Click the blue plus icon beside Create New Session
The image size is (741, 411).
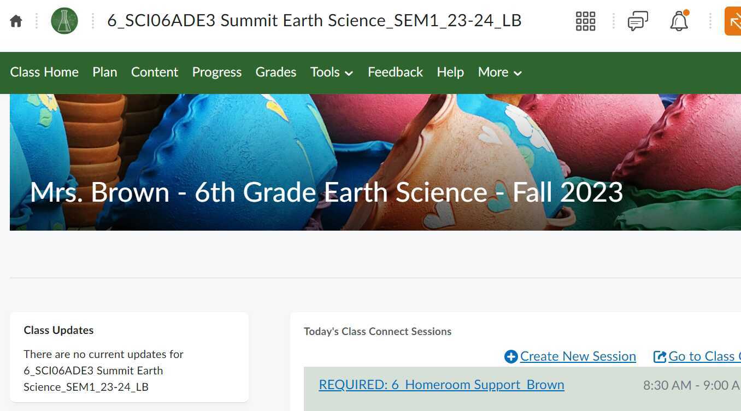pyautogui.click(x=510, y=356)
